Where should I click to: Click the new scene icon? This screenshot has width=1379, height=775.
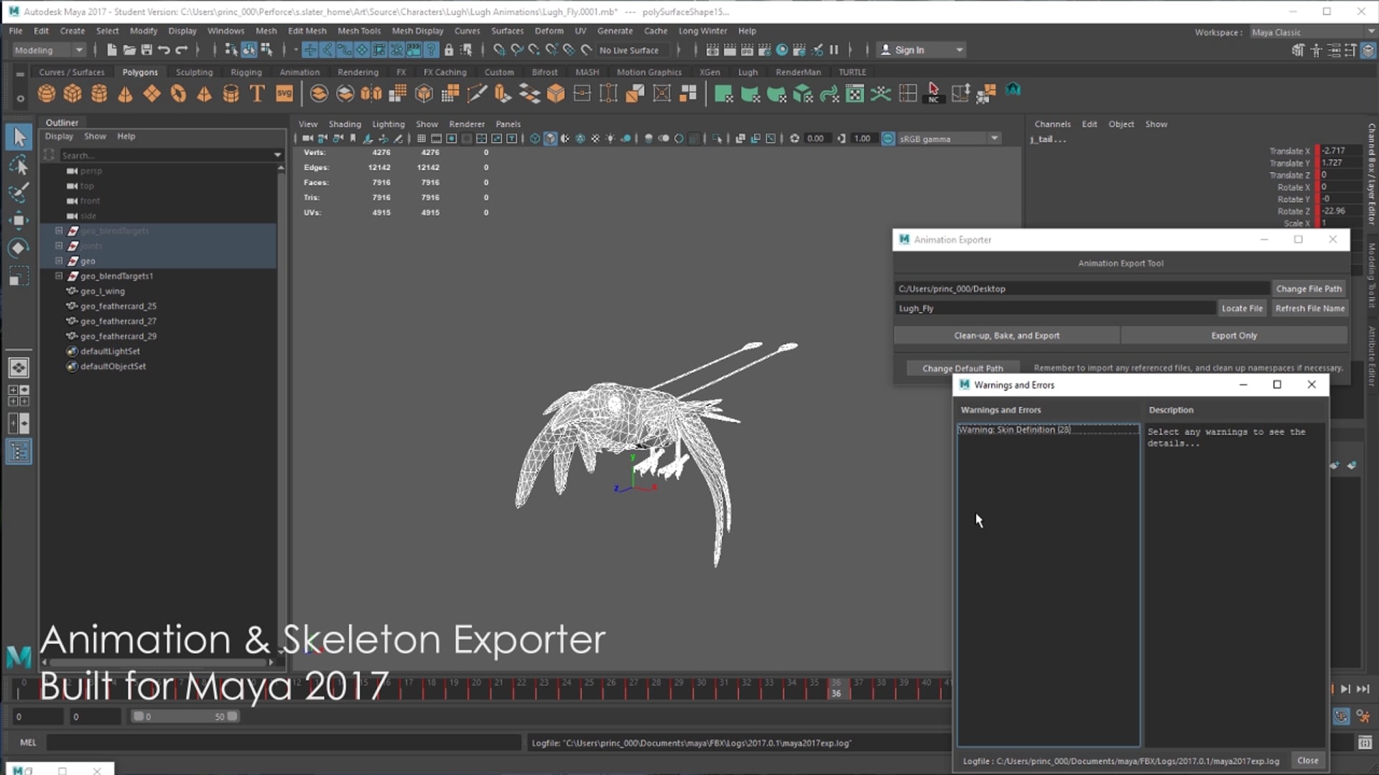[112, 50]
